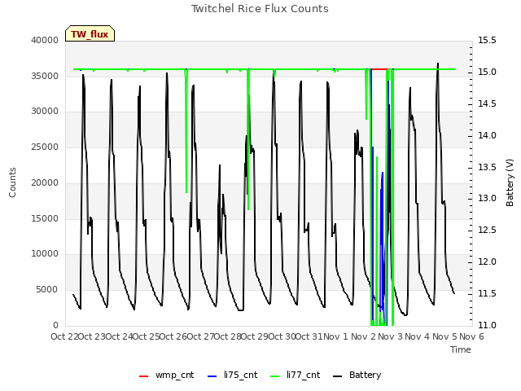
Task: Click the Oct 22 date tick
Action: point(64,336)
